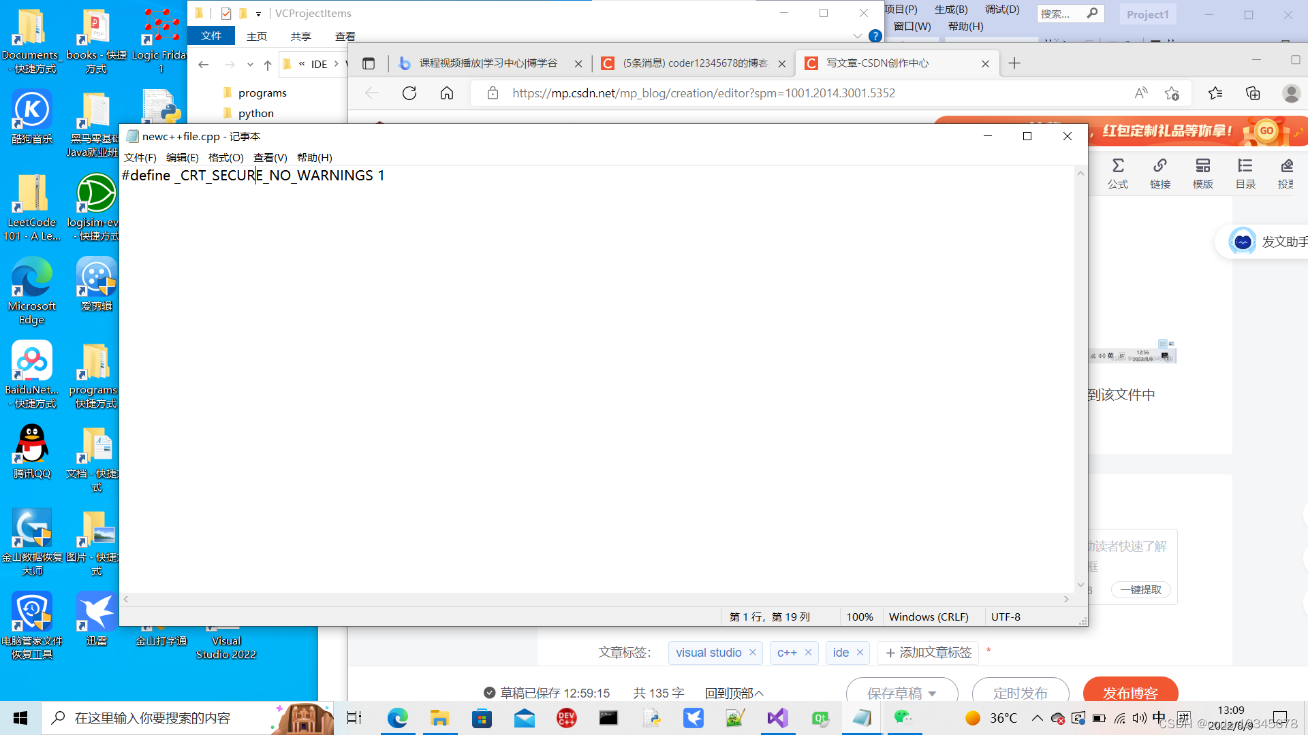This screenshot has height=735, width=1308.
Task: Click the browser refresh icon
Action: 409,93
